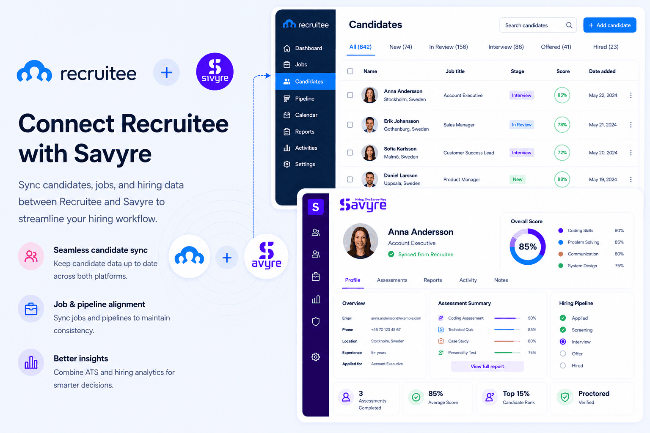The width and height of the screenshot is (650, 433).
Task: Open the Settings gear in the Recruitee sidebar
Action: 287,164
